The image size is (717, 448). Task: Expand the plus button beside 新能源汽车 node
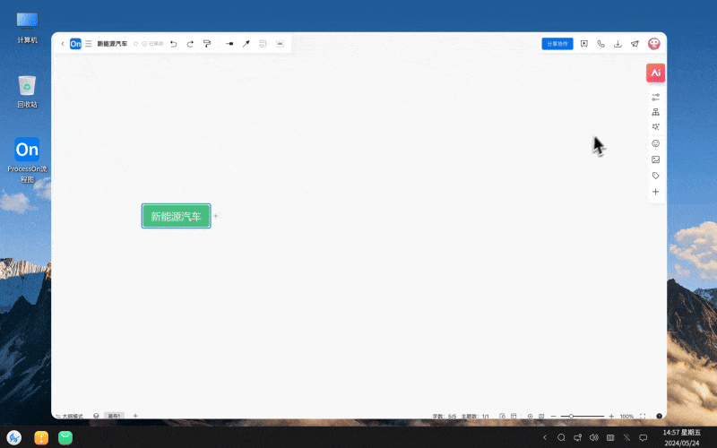pyautogui.click(x=215, y=216)
